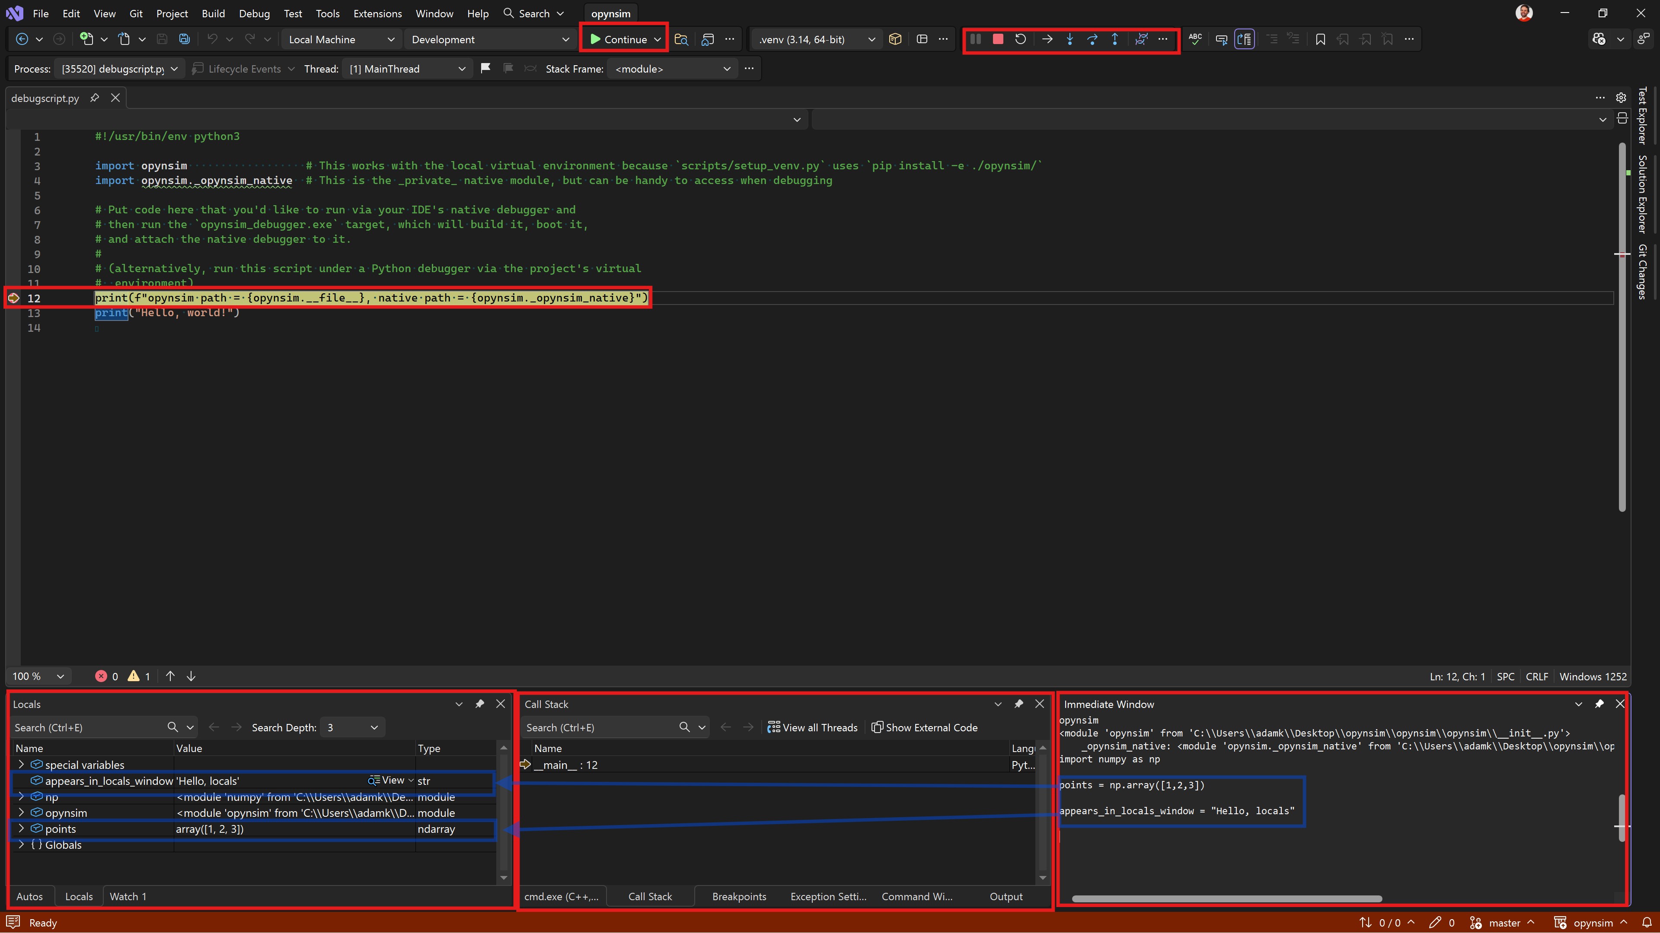
Task: Toggle View all Threads in Call Stack
Action: [x=813, y=727]
